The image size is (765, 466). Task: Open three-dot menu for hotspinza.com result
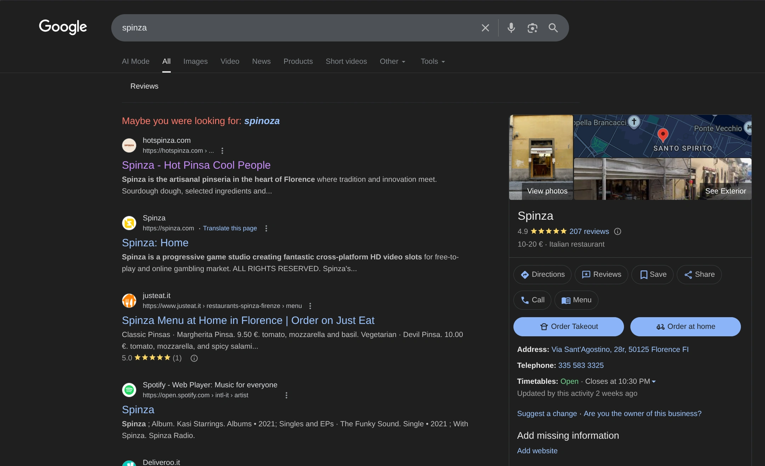coord(222,151)
